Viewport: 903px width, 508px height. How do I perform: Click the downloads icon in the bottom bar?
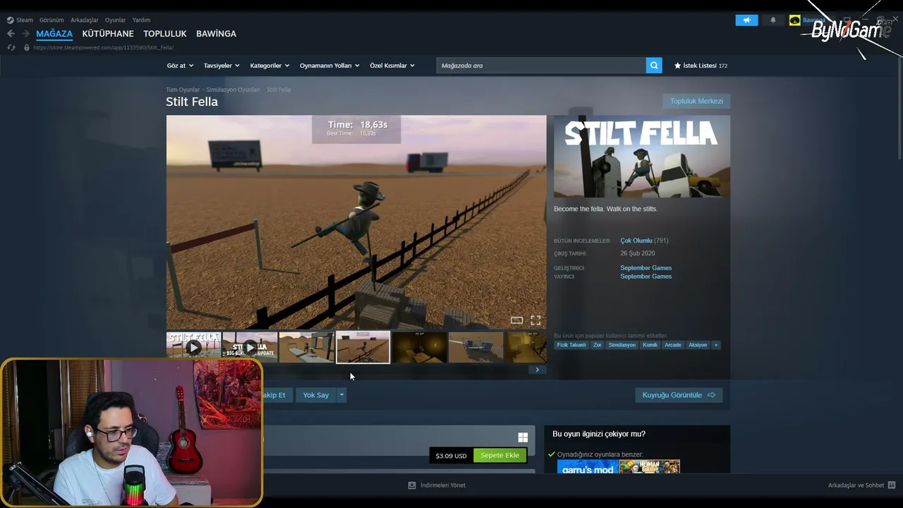point(412,485)
